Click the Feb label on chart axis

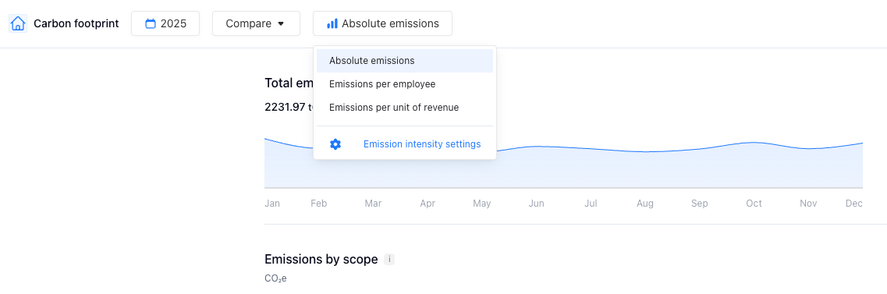pos(318,204)
